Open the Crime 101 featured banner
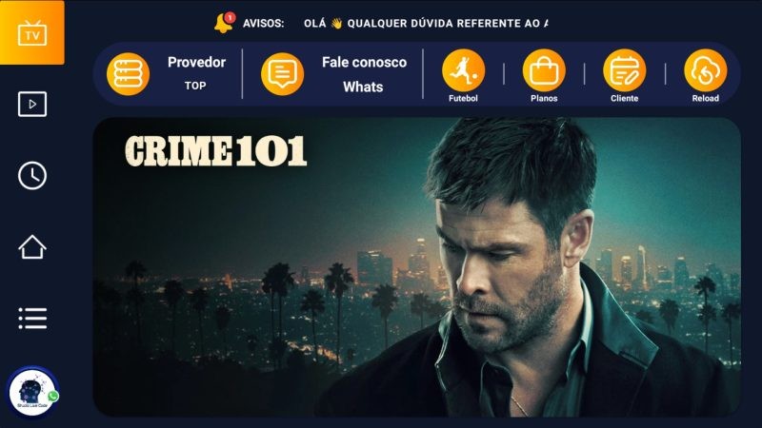 point(417,267)
